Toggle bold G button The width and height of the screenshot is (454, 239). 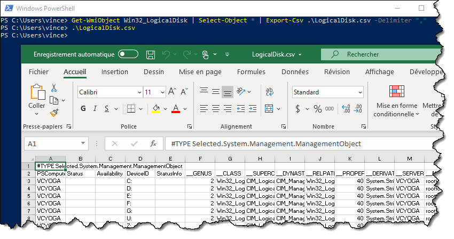click(83, 108)
